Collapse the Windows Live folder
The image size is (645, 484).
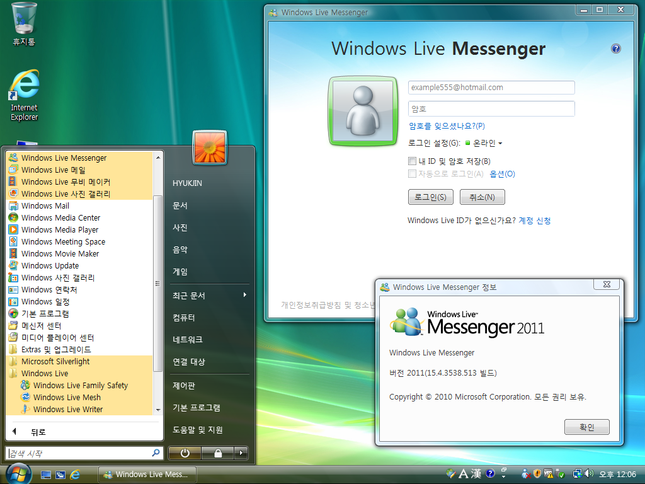click(x=79, y=373)
